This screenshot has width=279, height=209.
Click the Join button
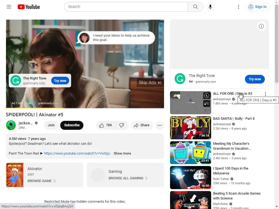tap(51, 125)
